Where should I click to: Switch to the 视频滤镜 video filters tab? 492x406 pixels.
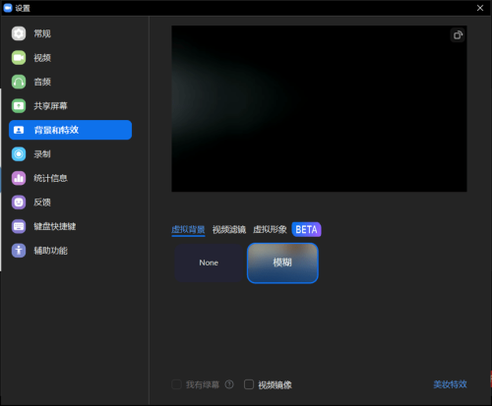229,229
